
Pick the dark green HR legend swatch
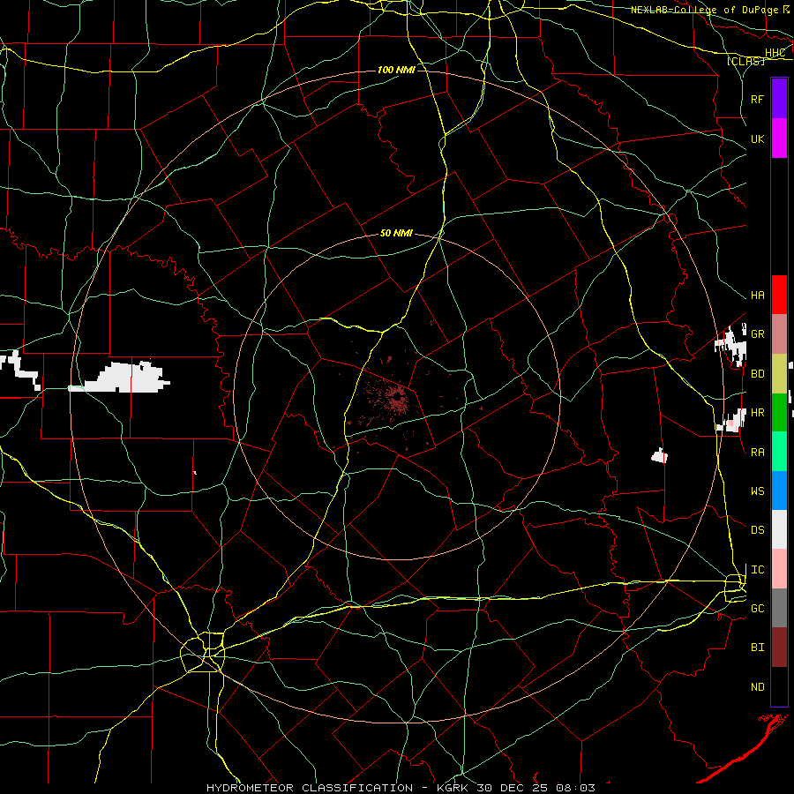pyautogui.click(x=779, y=412)
